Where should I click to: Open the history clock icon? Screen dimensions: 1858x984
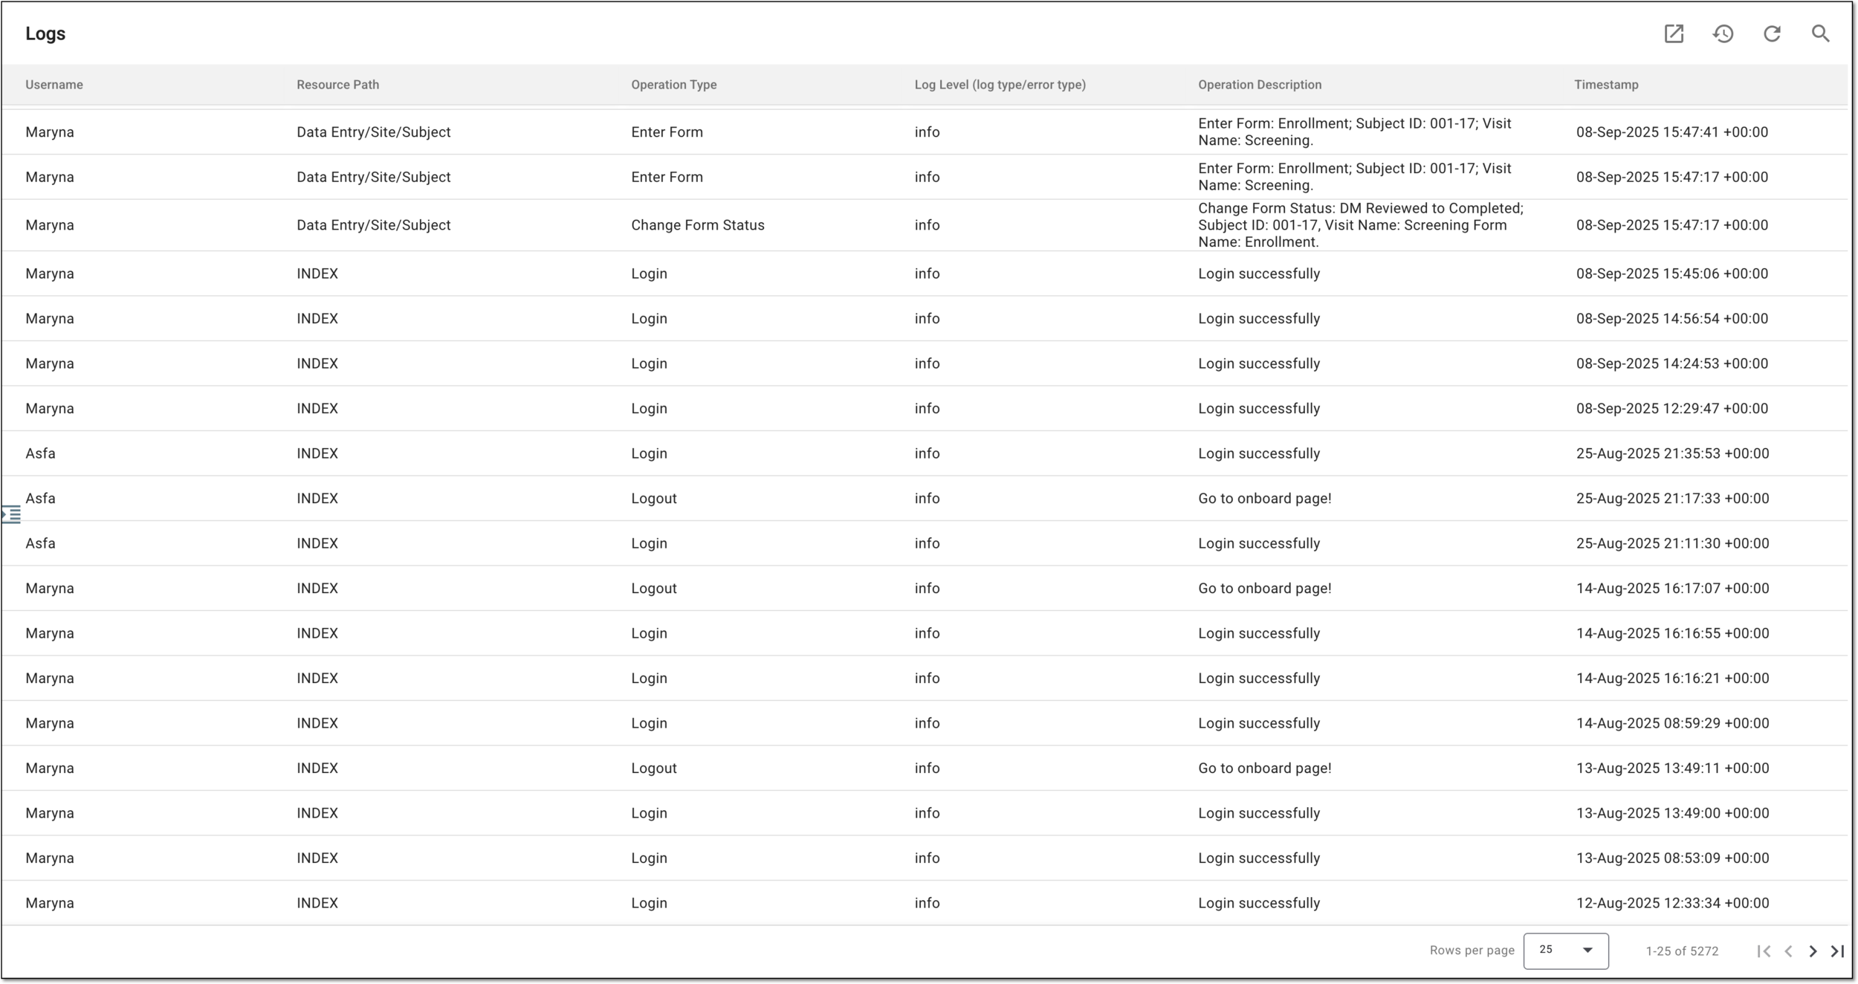[x=1723, y=33]
